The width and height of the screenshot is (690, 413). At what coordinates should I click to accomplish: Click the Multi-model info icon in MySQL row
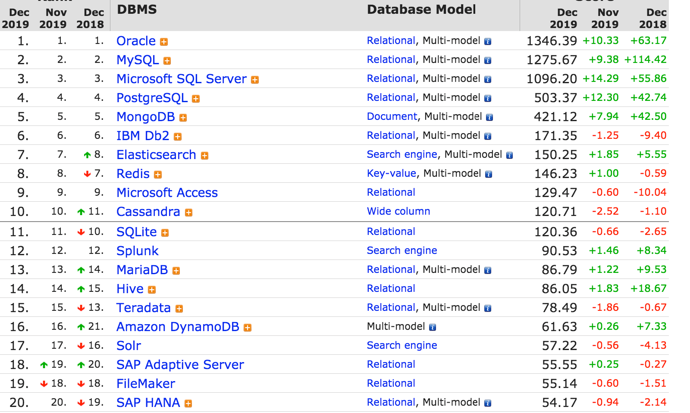point(488,60)
